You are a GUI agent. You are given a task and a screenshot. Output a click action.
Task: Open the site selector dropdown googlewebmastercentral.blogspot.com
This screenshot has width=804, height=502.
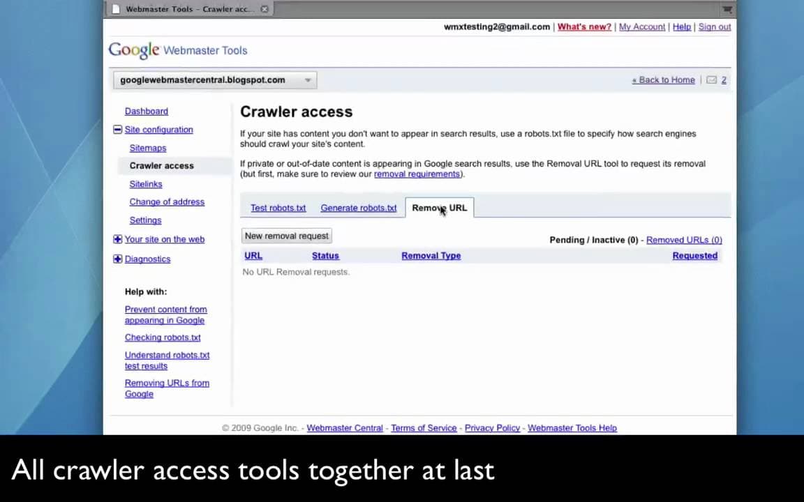216,80
